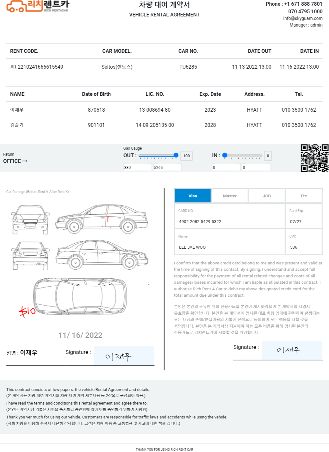Select the JCB card tab
Image resolution: width=329 pixels, height=452 pixels.
[x=267, y=196]
